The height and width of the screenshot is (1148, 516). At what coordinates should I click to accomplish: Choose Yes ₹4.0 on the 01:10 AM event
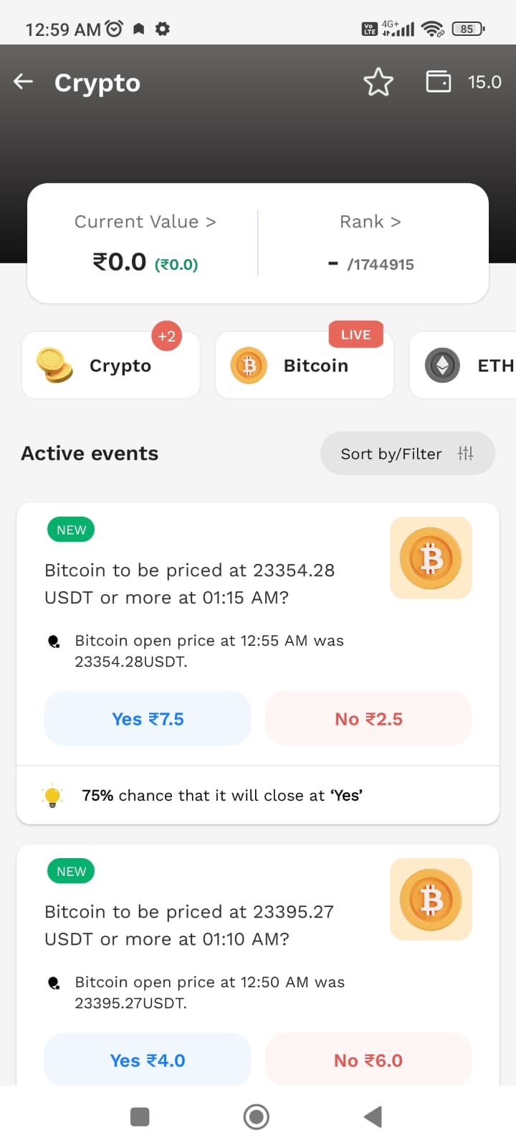coord(148,1060)
